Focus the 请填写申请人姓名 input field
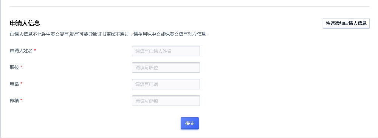This screenshot has width=378, height=138. coord(166,51)
